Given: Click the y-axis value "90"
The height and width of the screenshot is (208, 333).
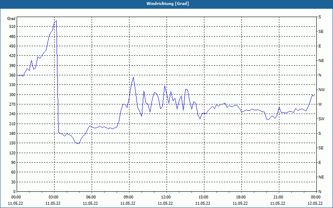Looking at the screenshot, I should click(x=13, y=163).
